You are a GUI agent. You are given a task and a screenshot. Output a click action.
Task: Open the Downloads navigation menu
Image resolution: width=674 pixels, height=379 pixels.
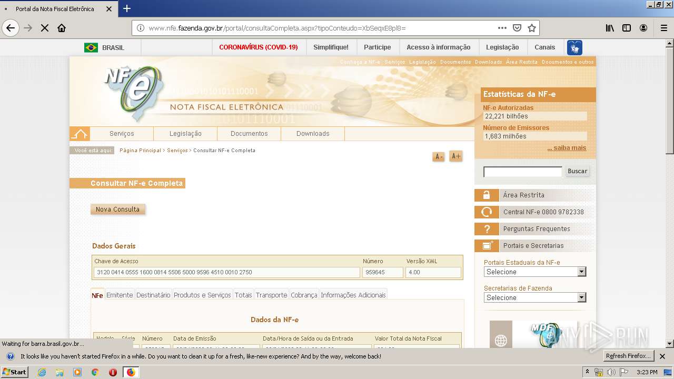tap(313, 134)
